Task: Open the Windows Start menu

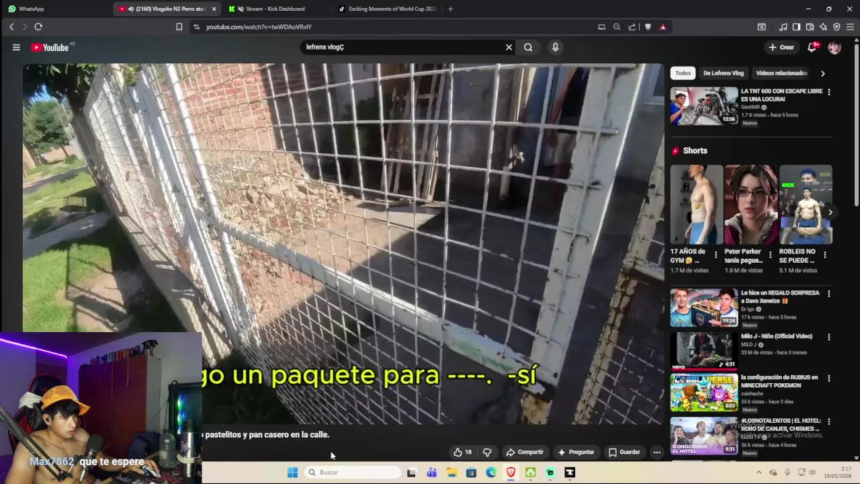Action: click(x=292, y=473)
